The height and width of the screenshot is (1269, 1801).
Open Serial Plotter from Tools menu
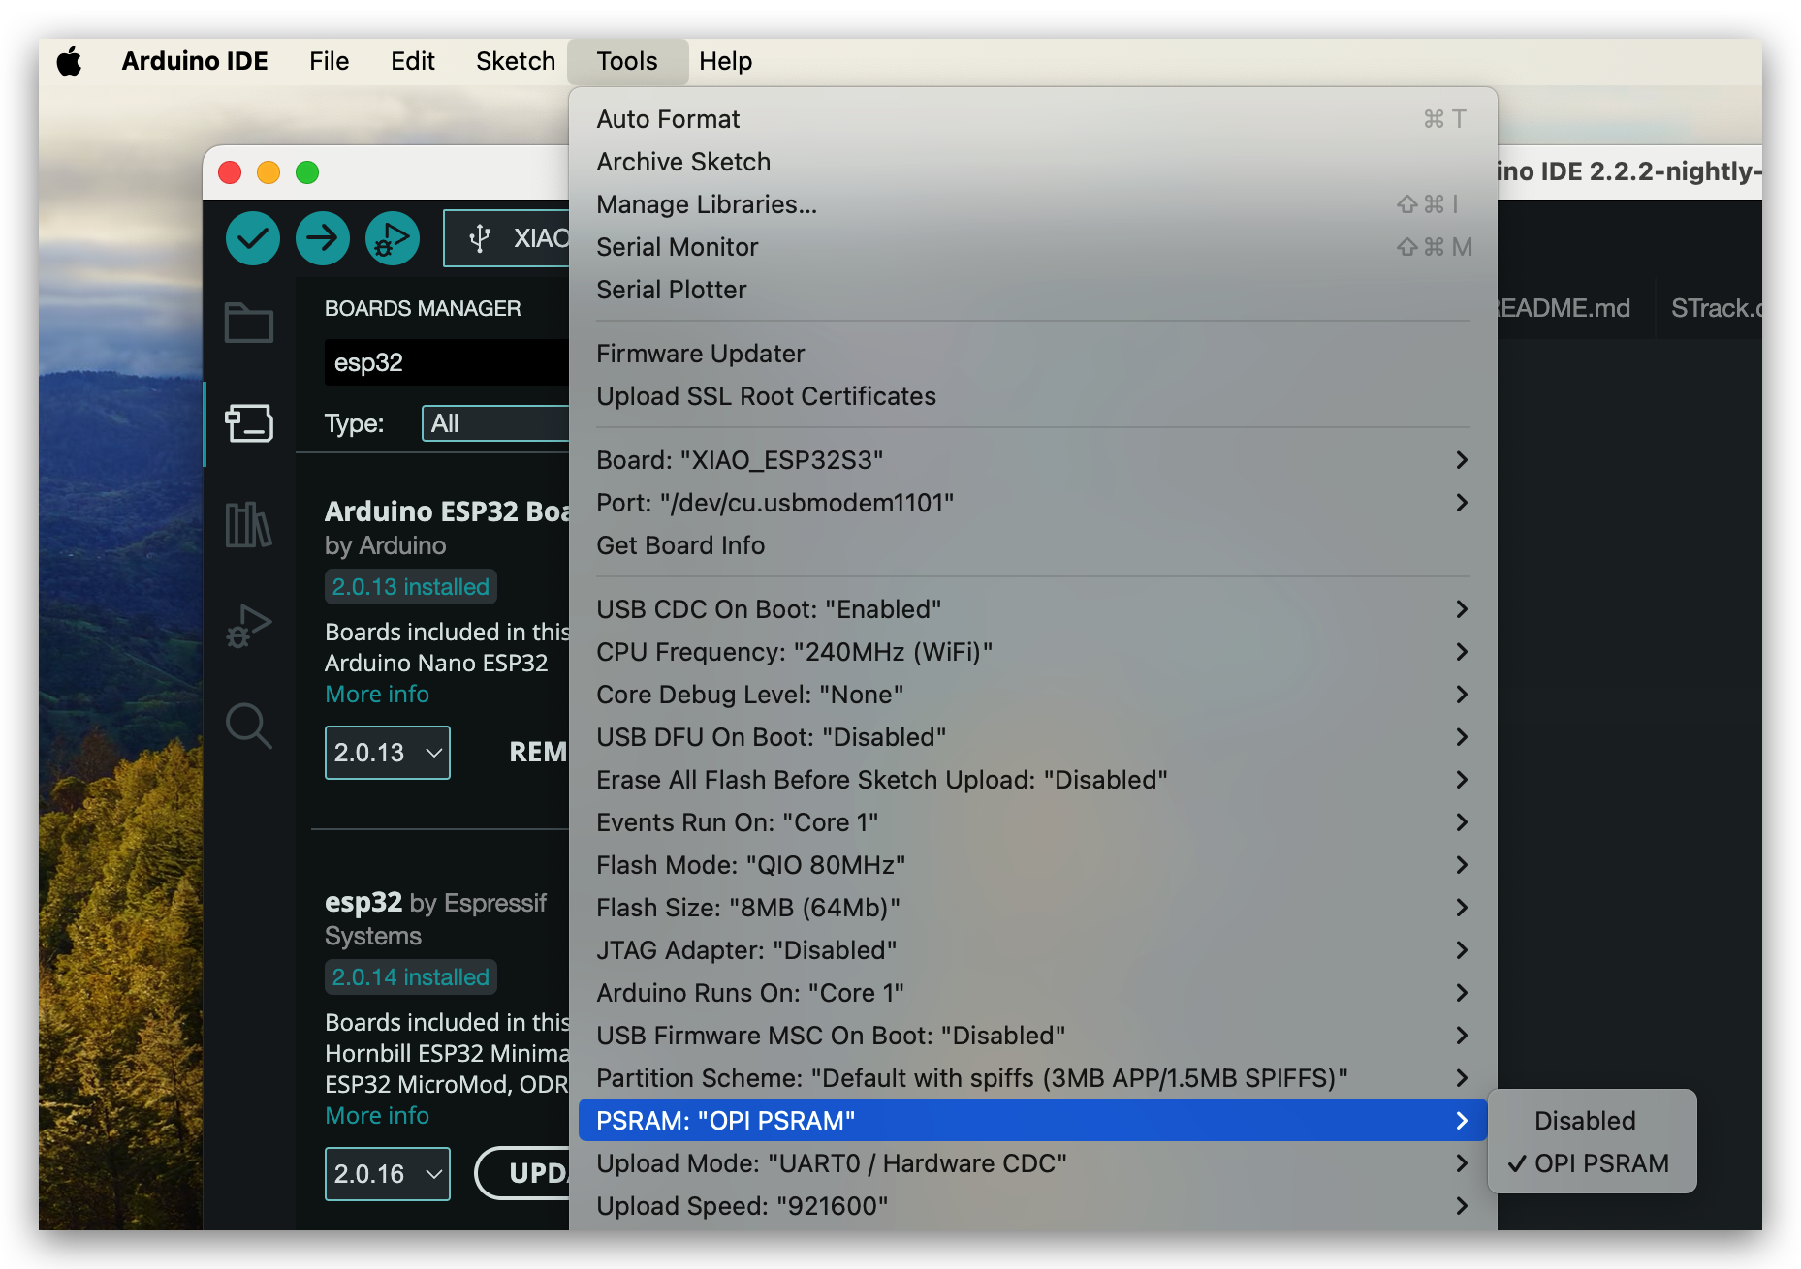click(x=1032, y=290)
